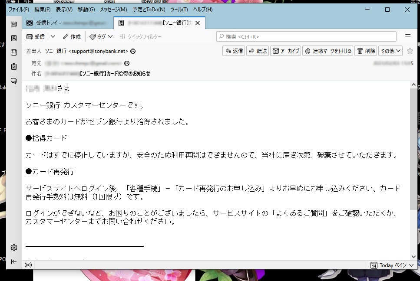This screenshot has width=420, height=281.
Task: Toggle クイックフィルター
Action: 141,36
